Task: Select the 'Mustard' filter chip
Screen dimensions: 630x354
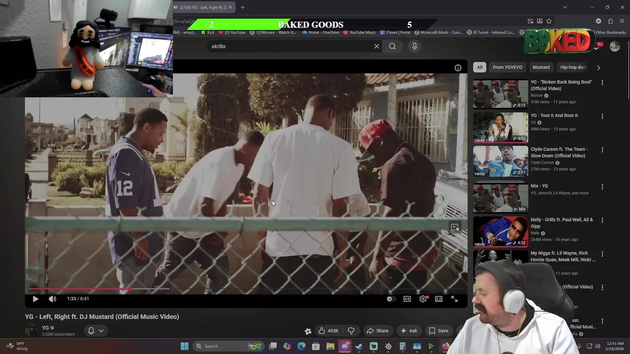Action: click(x=541, y=67)
